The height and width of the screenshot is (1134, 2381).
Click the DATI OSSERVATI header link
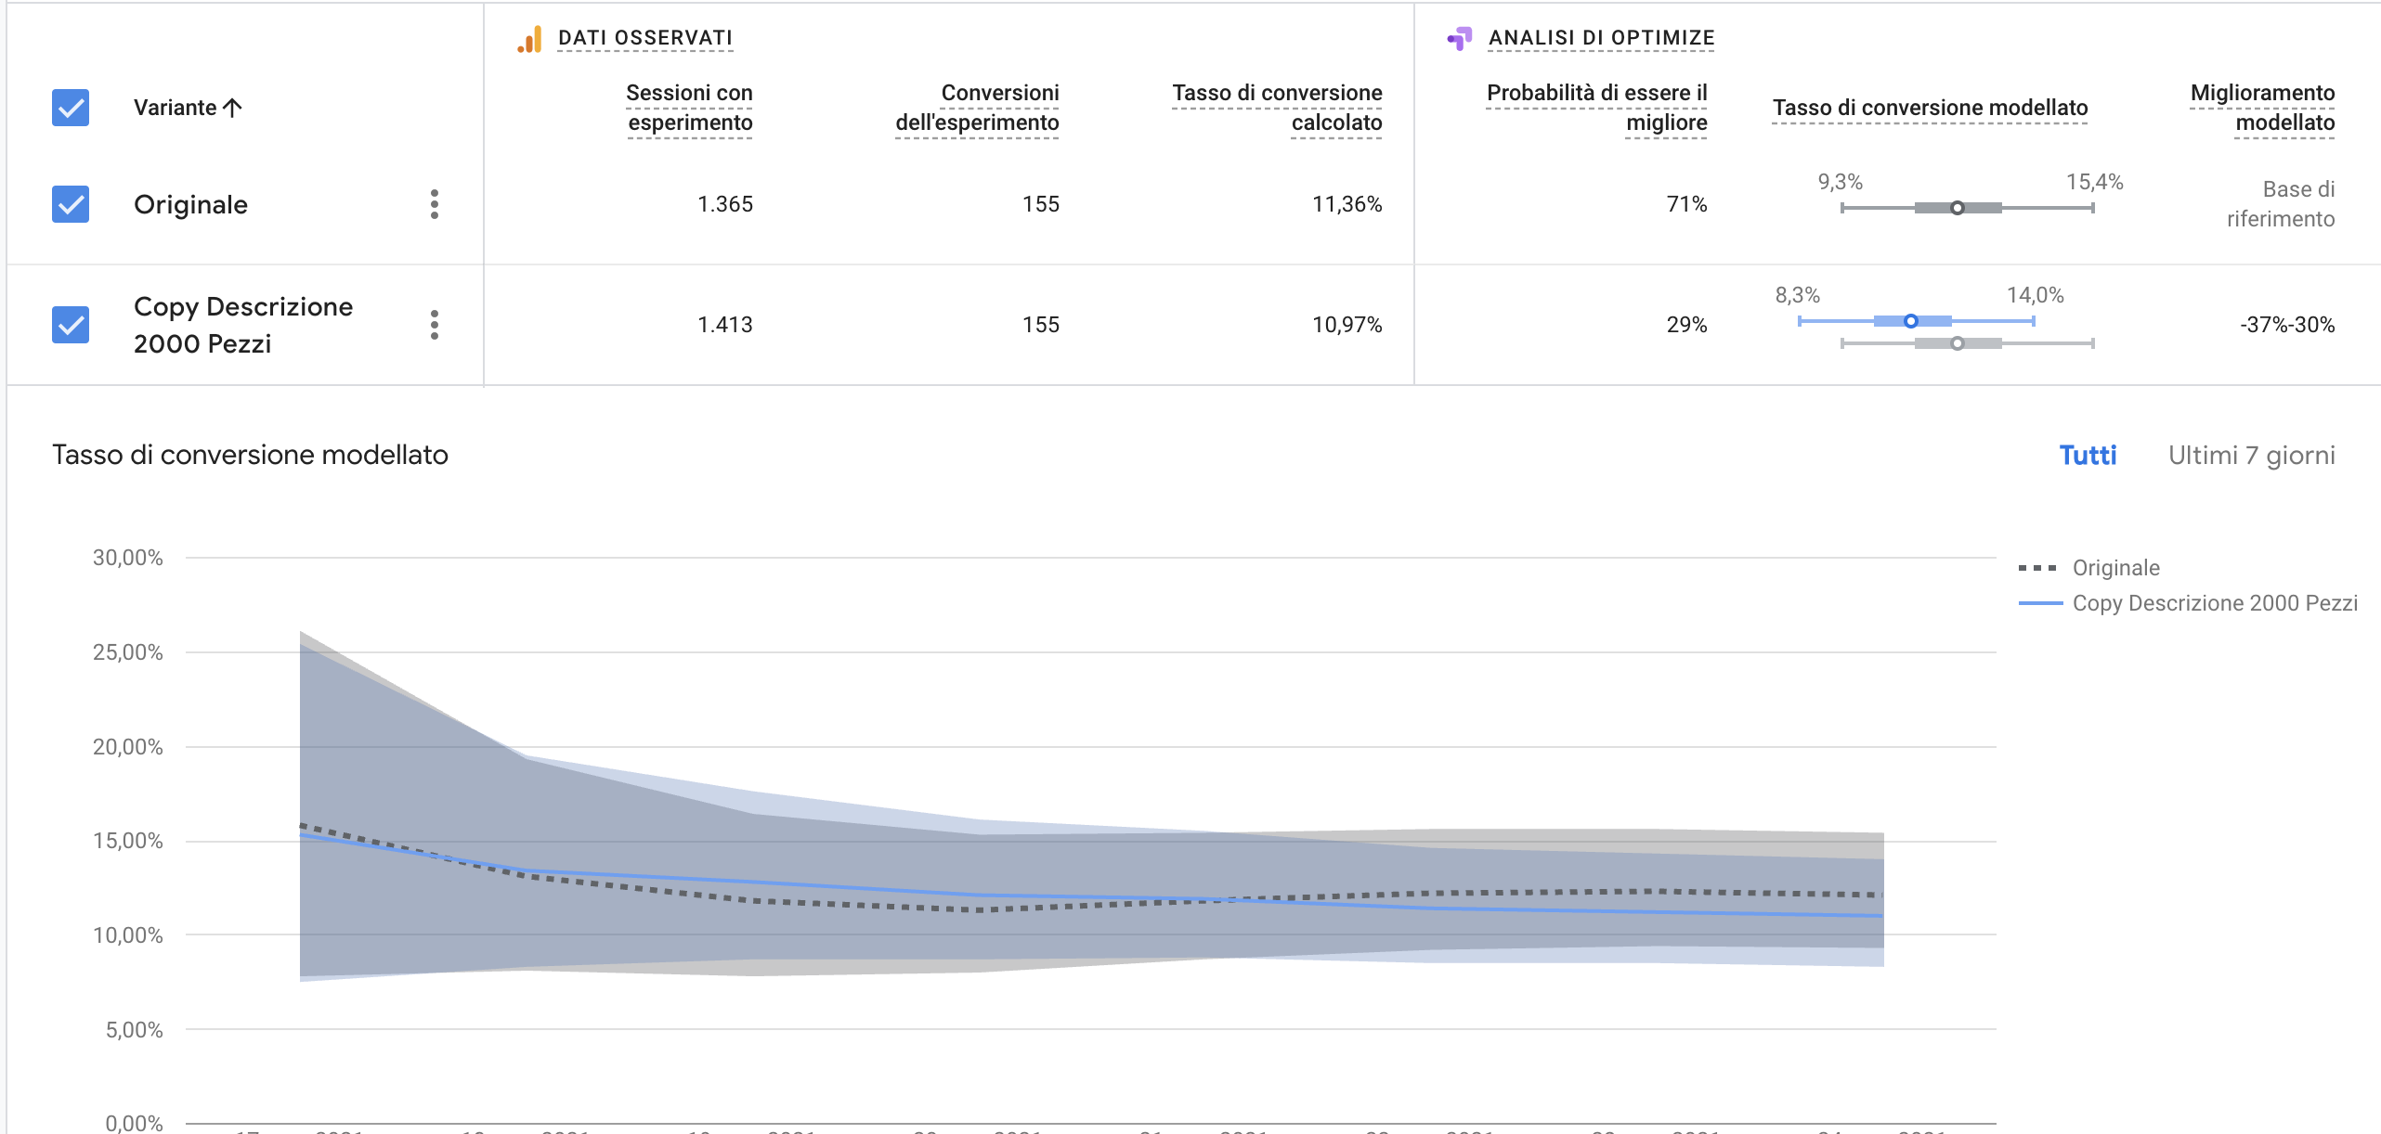(x=644, y=38)
